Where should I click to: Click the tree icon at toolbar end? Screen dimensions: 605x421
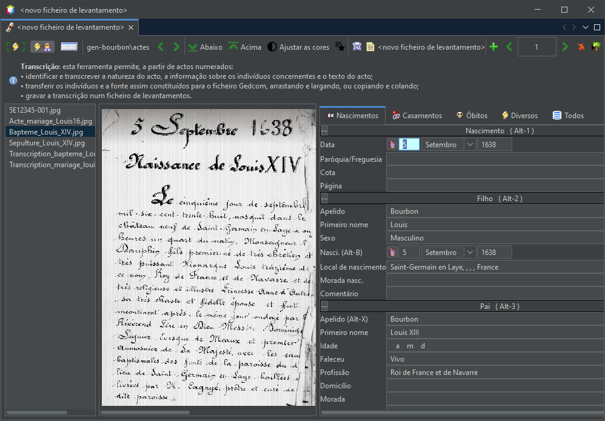coord(596,47)
